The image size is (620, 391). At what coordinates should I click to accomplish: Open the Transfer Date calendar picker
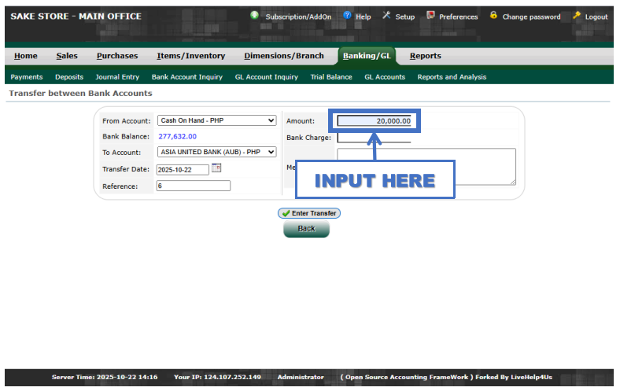click(x=216, y=168)
